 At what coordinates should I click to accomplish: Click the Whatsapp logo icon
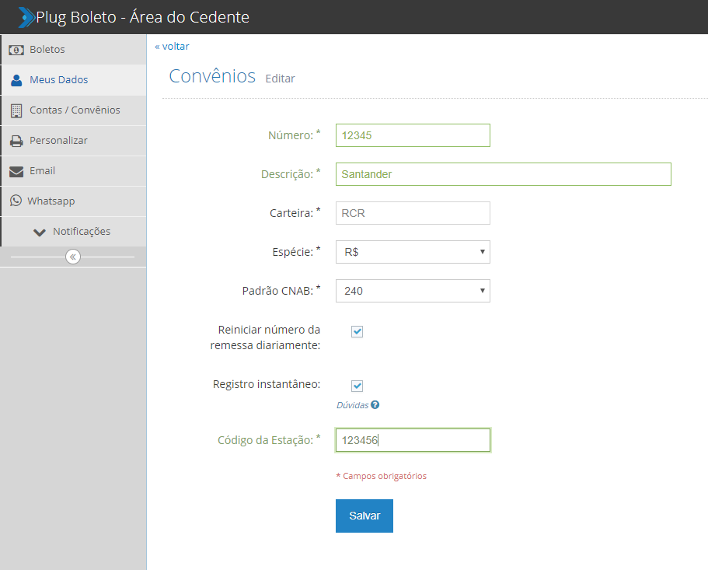pos(16,201)
